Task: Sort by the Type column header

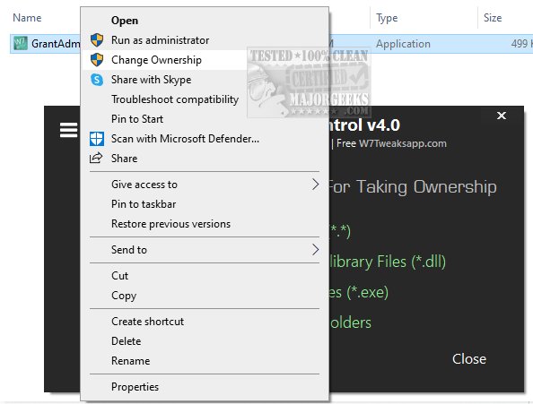Action: click(387, 18)
